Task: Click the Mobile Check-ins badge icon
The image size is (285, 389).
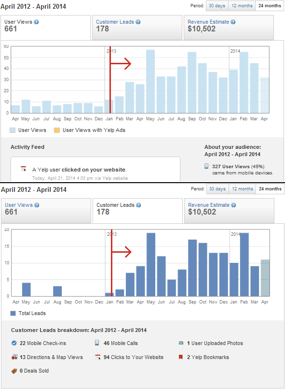Action: pos(14,343)
